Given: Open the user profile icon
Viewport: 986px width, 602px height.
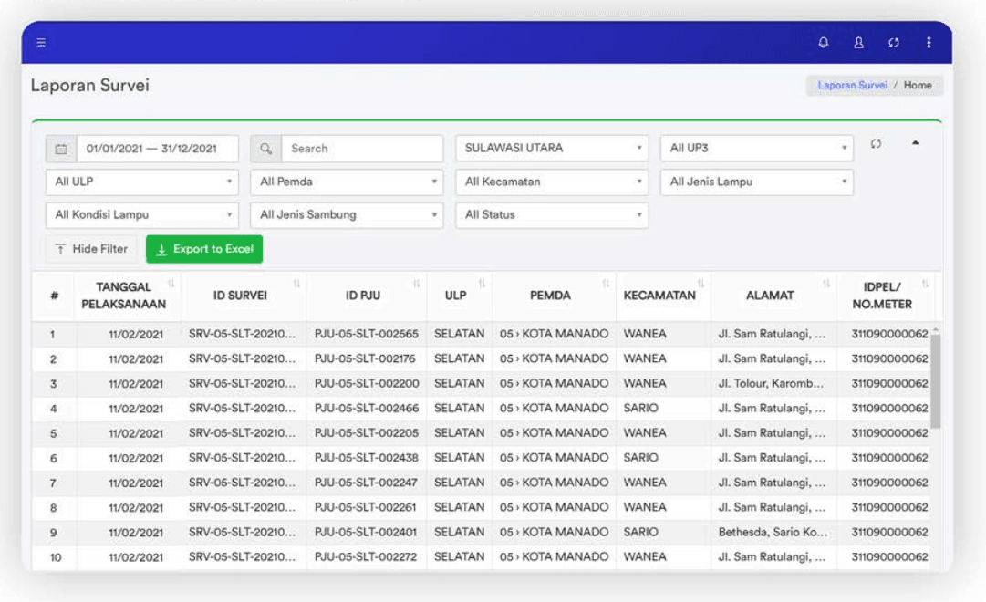Looking at the screenshot, I should [x=858, y=42].
